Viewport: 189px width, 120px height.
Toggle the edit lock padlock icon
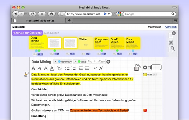click(x=138, y=67)
